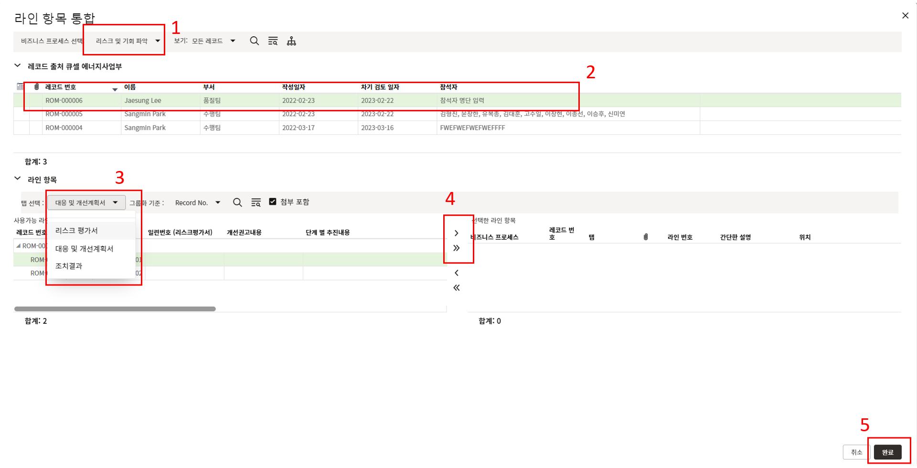Select 조치결과 from the tab list
Screen dimensions: 917x468
point(69,266)
